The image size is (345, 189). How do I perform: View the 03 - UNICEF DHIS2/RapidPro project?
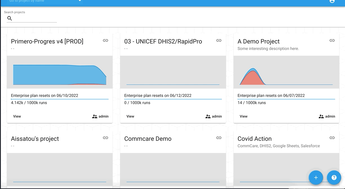[130, 116]
